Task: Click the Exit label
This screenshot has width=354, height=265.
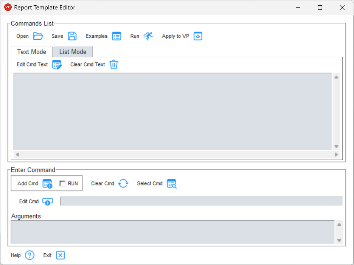Action: (47, 255)
